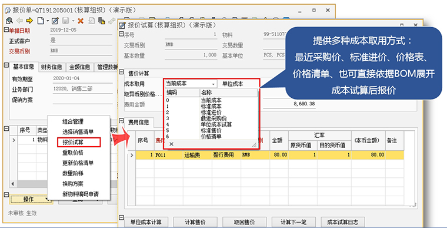Image resolution: width=447 pixels, height=228 pixels.
Task: Click the 单据日期 field showing 2019-12-05
Action: tap(81, 30)
